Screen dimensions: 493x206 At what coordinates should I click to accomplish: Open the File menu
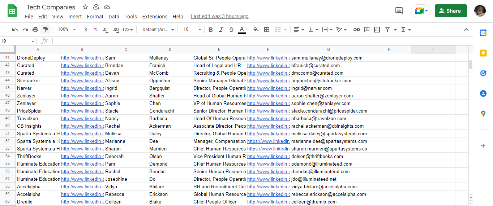[x=29, y=17]
